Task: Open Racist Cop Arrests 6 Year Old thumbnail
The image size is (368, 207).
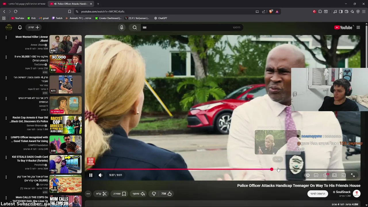Action: click(x=66, y=125)
